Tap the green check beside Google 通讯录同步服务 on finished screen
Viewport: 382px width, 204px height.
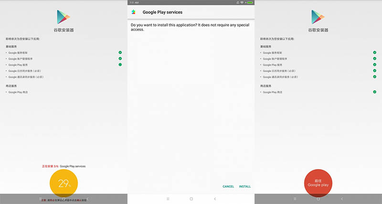(375, 77)
